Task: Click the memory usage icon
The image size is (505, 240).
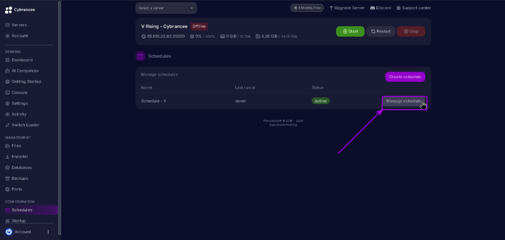Action: (x=222, y=37)
